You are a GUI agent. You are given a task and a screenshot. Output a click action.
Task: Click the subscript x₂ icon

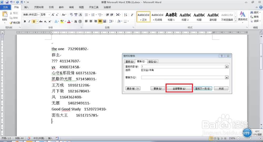pos(45,22)
